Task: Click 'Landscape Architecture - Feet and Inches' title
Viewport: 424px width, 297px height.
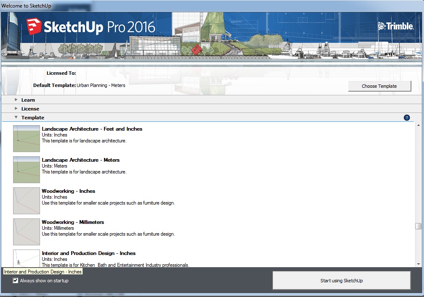Action: (92, 129)
